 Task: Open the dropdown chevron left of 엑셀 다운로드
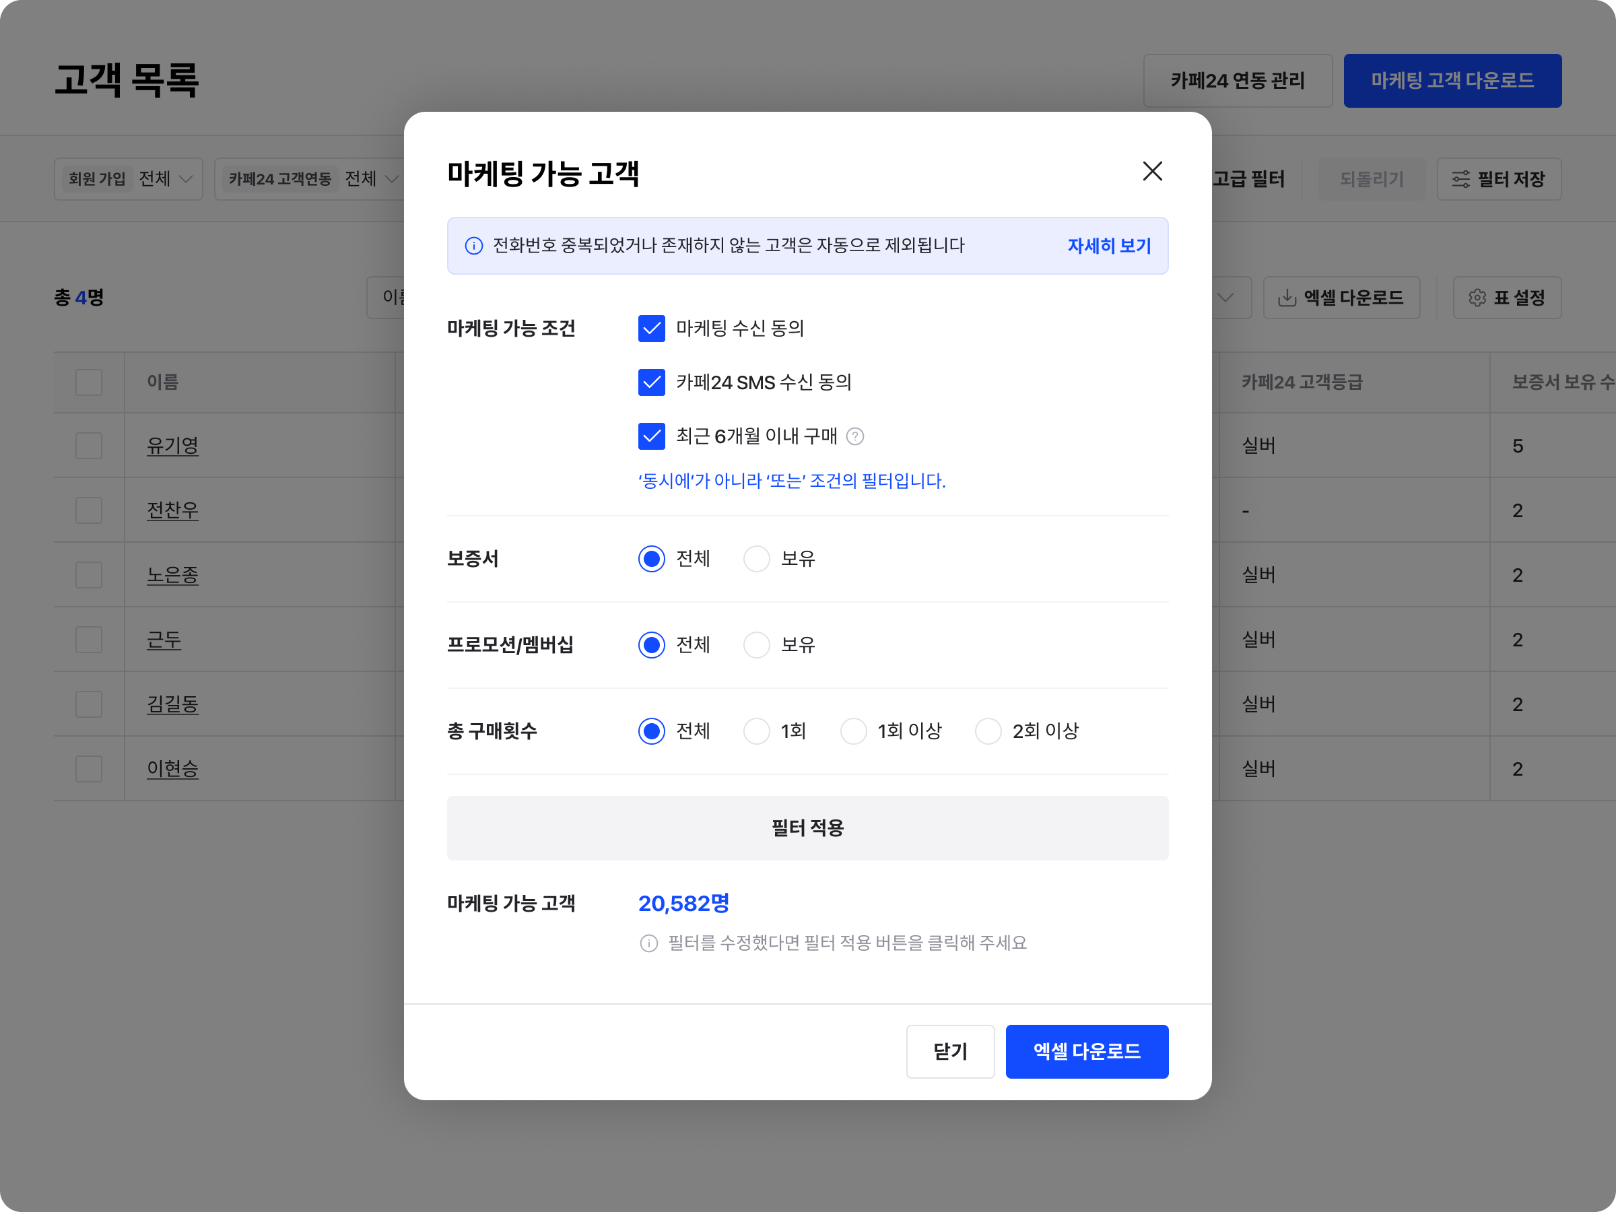[x=1226, y=298]
